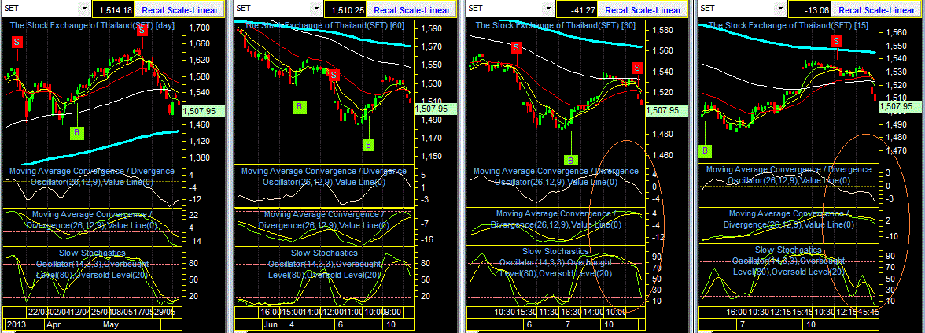Click the most recent S marker on [30] chart
This screenshot has height=333, width=925.
(637, 68)
